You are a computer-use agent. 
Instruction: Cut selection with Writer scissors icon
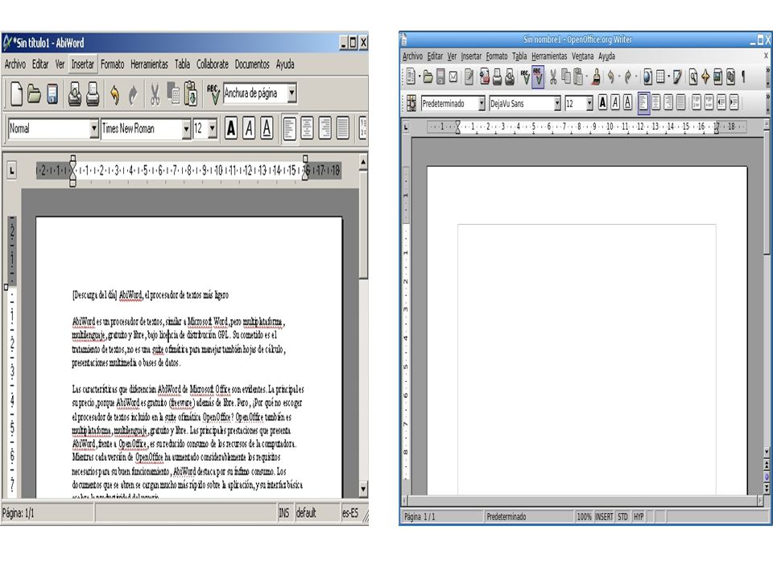[x=553, y=77]
